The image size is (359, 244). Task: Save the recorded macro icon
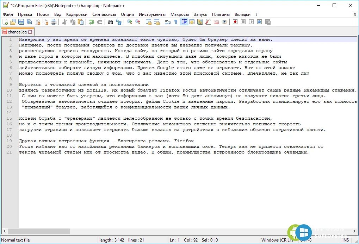click(267, 22)
